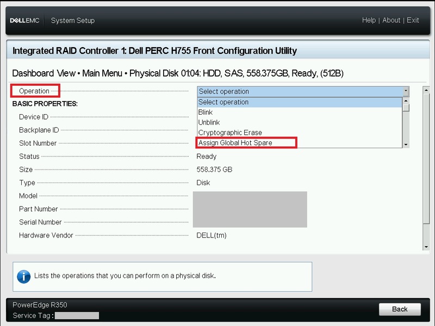Click the 558.375 GB size value
This screenshot has width=435, height=326.
tap(214, 170)
